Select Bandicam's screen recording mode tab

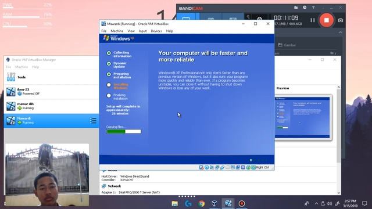(186, 17)
